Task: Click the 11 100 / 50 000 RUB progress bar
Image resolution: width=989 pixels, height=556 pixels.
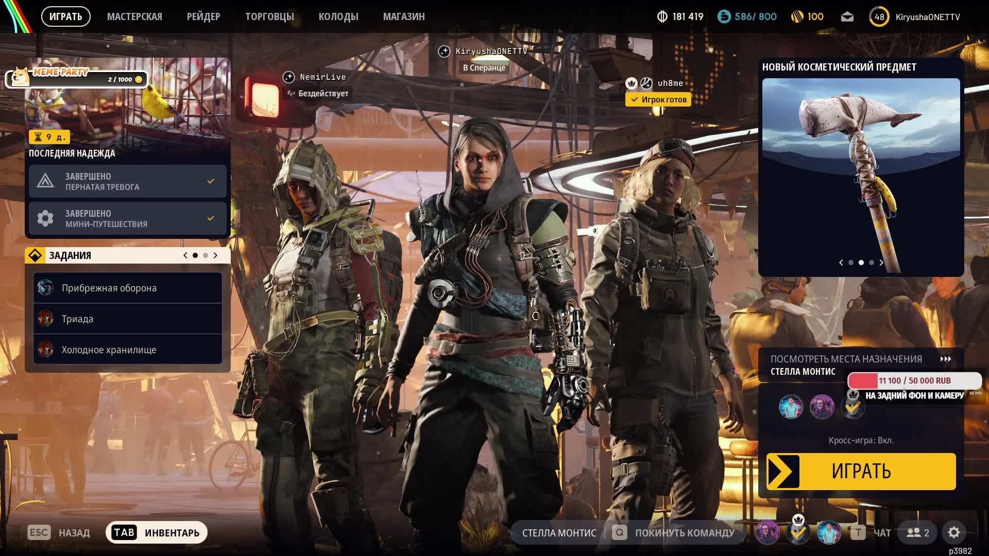Action: click(x=914, y=380)
